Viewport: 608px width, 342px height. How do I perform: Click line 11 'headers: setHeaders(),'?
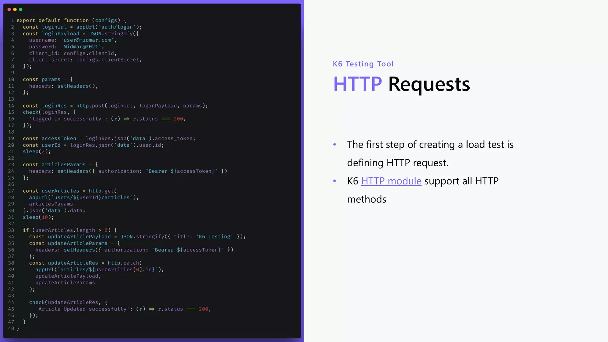[63, 86]
